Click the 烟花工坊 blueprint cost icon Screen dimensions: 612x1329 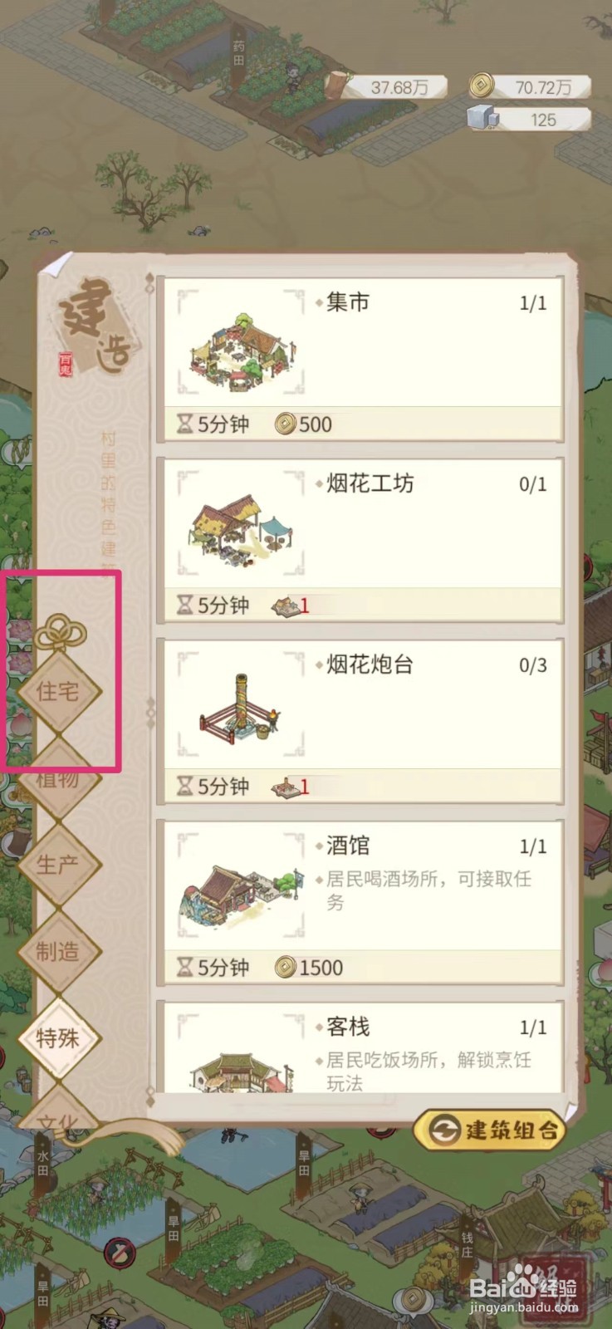tap(285, 606)
